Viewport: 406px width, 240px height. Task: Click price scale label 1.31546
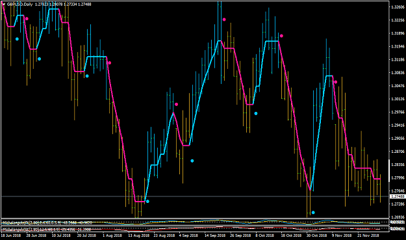click(x=398, y=47)
